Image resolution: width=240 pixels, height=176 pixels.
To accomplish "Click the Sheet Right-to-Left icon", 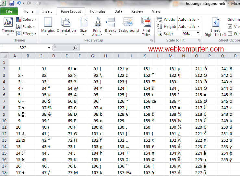I will point(215,22).
